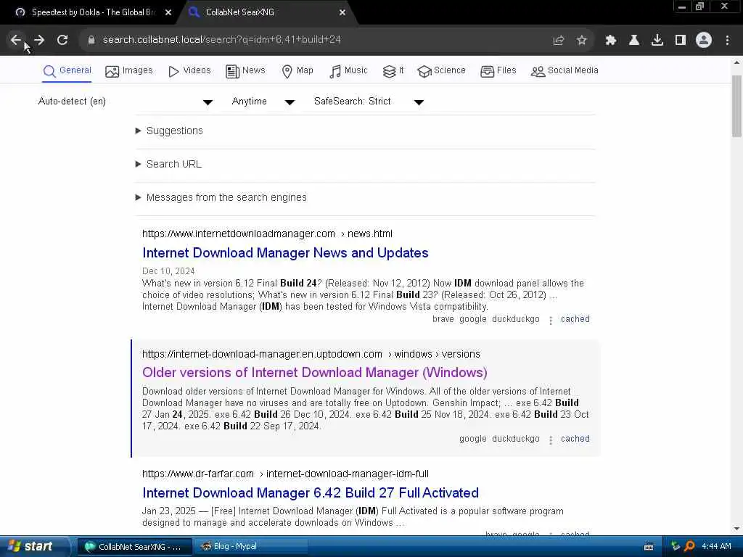Screen dimensions: 743x557
Task: Click the magnifier tray icon
Action: pos(689,547)
